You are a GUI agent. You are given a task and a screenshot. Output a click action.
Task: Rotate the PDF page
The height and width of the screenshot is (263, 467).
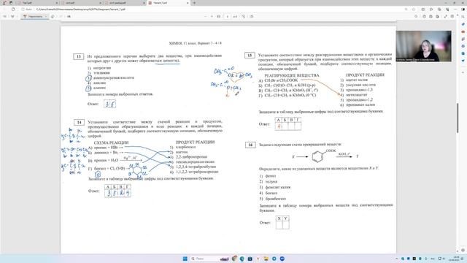(x=243, y=16)
